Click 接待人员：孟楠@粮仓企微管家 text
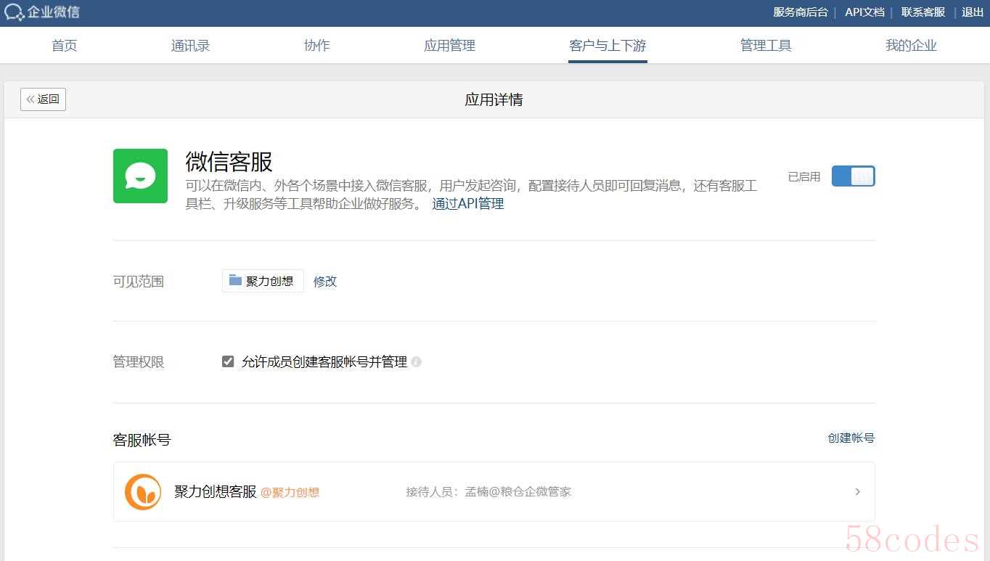Screen dimensions: 990x561 (x=488, y=492)
